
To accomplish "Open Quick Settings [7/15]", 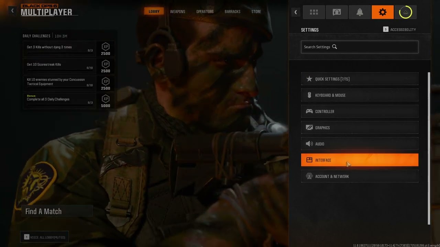I will (x=360, y=79).
